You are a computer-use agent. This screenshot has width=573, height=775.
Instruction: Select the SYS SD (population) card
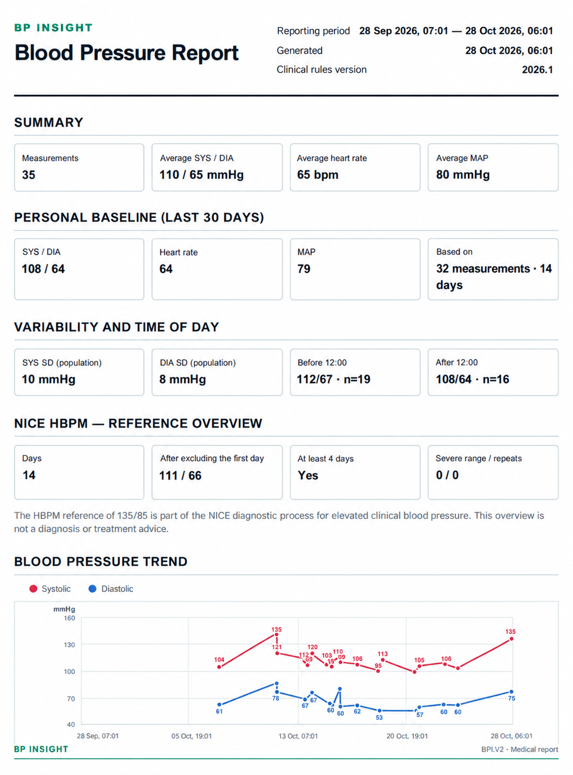(x=79, y=372)
